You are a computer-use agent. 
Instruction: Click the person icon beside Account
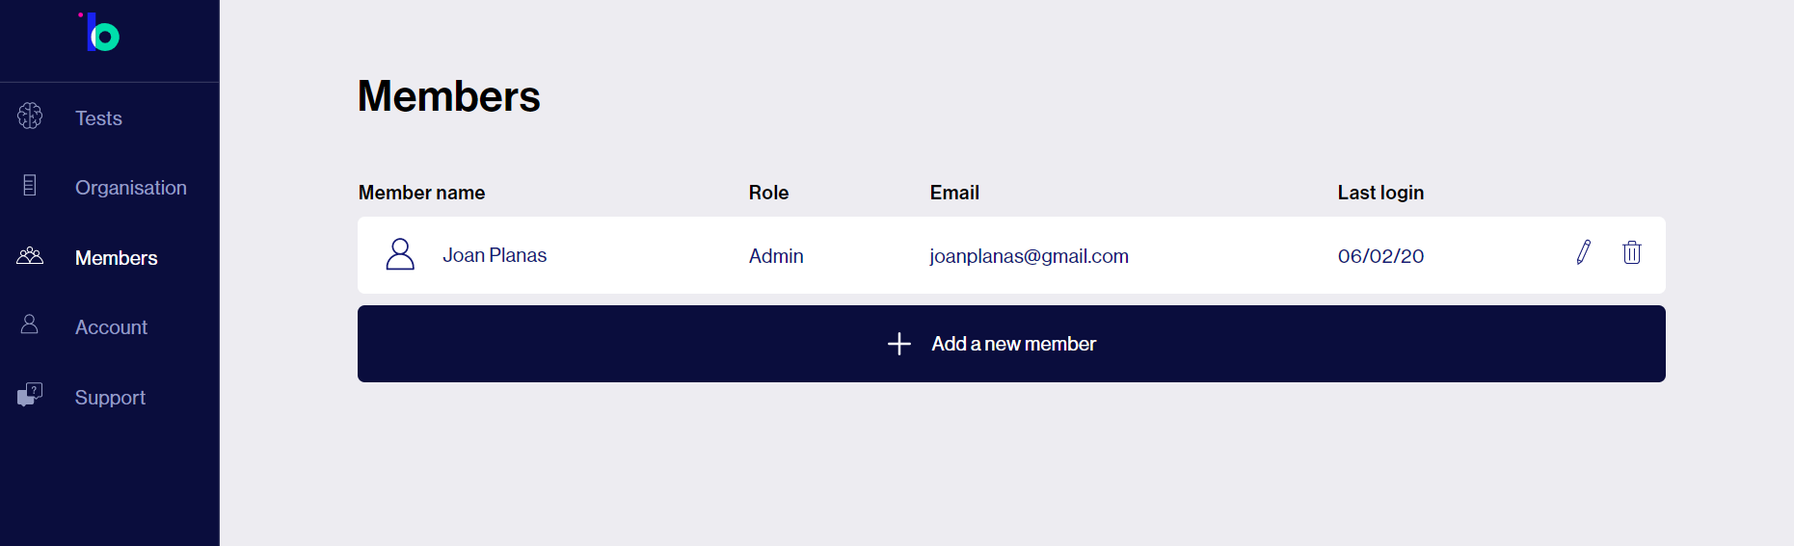(30, 325)
